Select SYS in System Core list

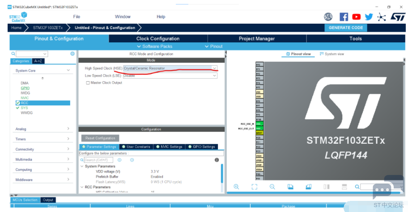(x=24, y=108)
